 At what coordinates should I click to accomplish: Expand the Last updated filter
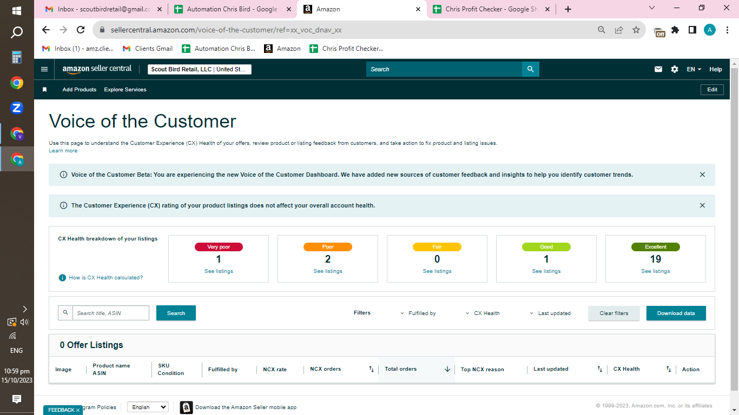tap(550, 313)
